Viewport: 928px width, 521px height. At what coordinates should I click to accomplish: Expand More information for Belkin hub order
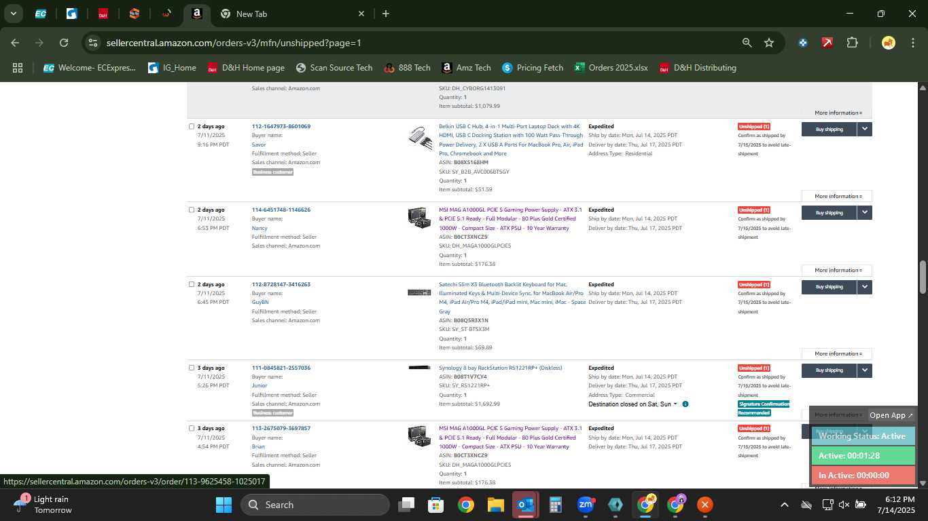[x=837, y=196]
